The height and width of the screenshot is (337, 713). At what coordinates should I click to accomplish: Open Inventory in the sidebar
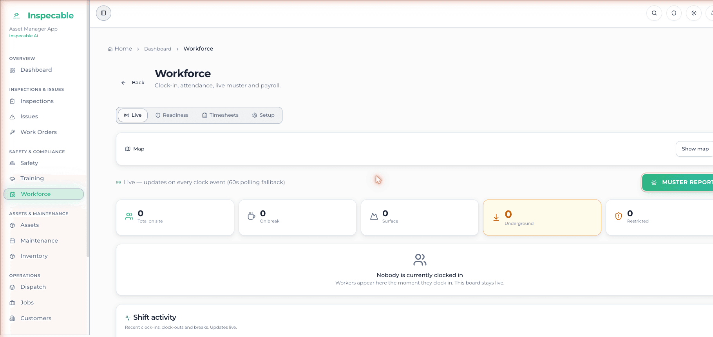coord(43,256)
